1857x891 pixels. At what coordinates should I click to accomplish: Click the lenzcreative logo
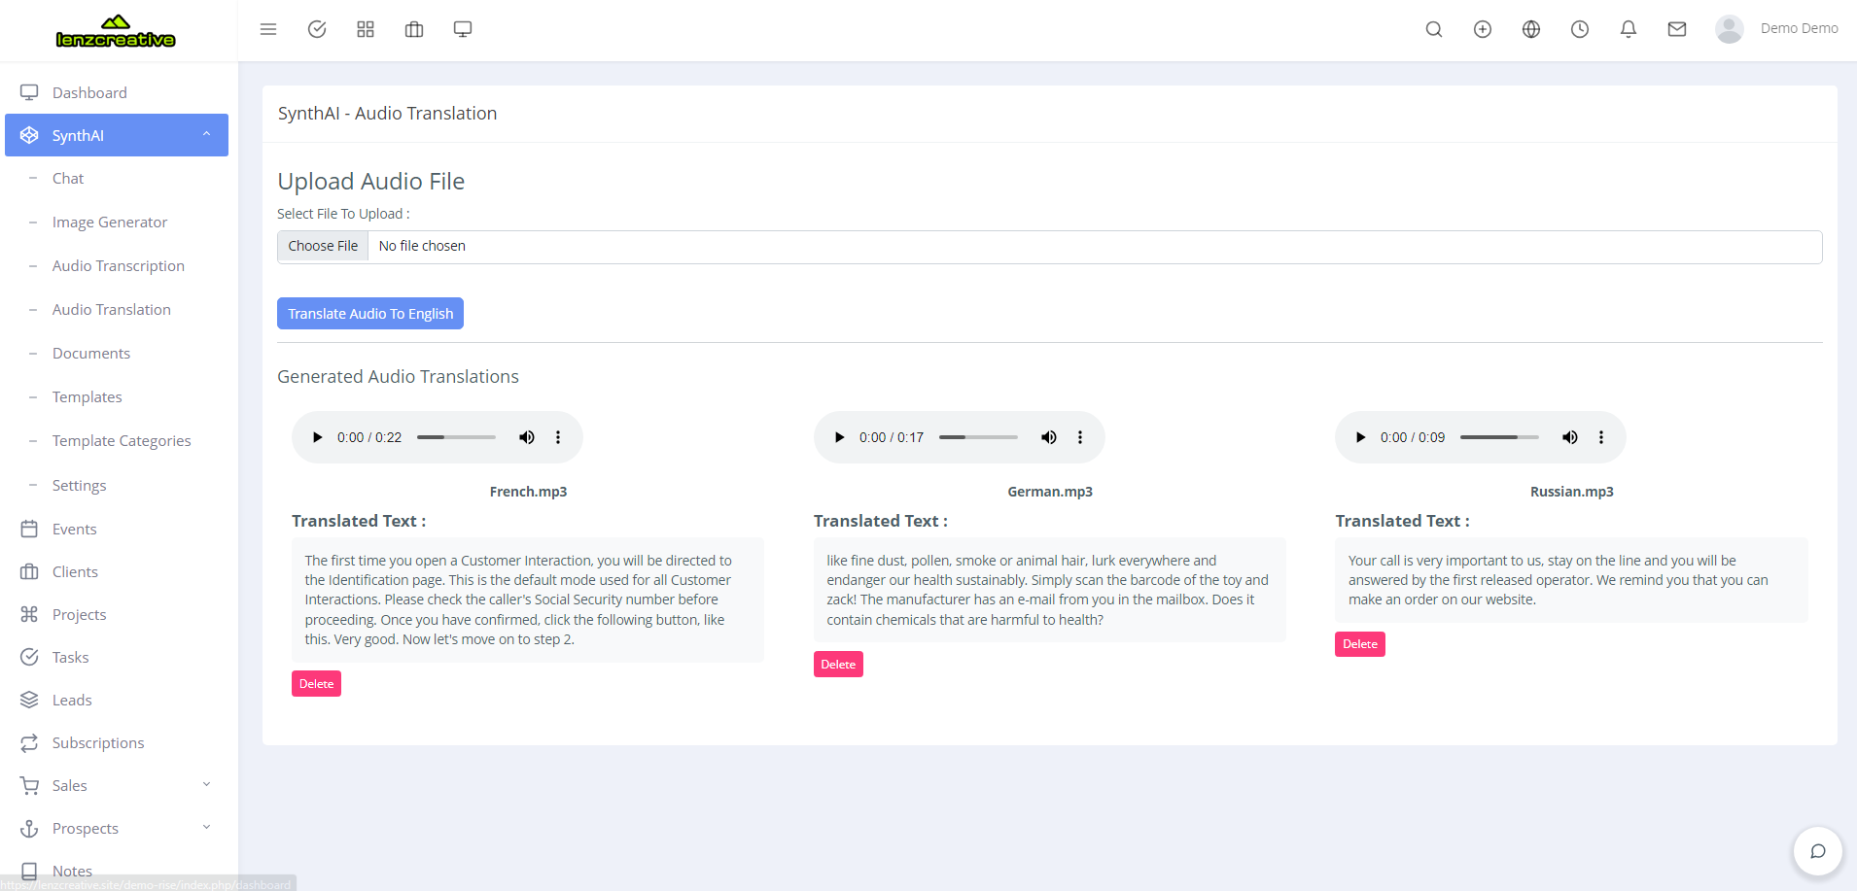(116, 31)
